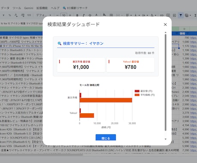Open the 123 number format menu
197x163 pixels.
click(x=29, y=15)
